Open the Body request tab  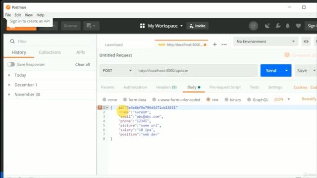tap(194, 87)
